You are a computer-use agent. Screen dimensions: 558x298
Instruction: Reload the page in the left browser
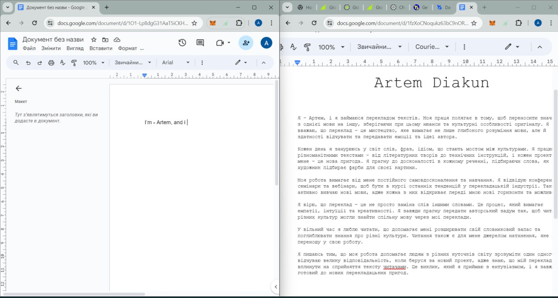tap(34, 23)
